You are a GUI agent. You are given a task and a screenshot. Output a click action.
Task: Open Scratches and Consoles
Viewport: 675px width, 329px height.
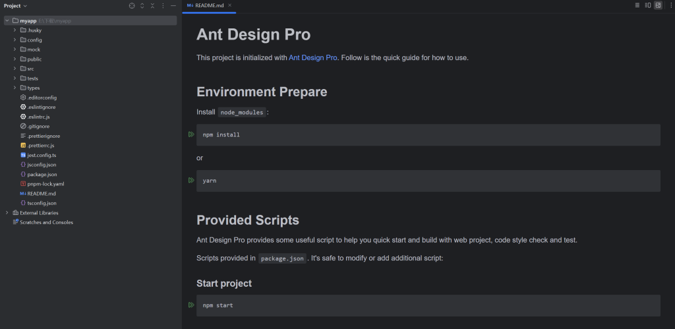click(x=43, y=222)
